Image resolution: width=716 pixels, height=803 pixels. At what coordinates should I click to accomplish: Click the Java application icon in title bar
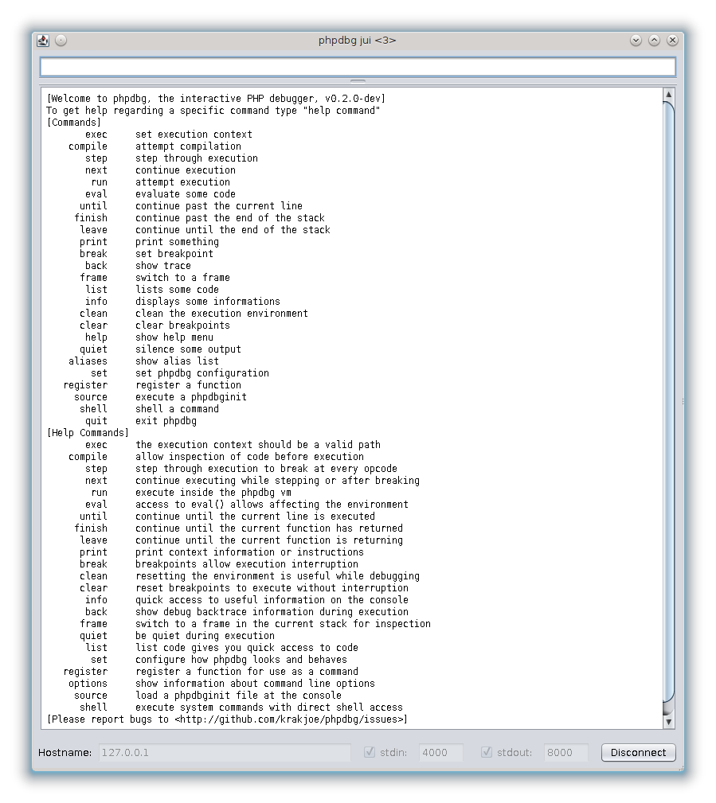coord(43,41)
